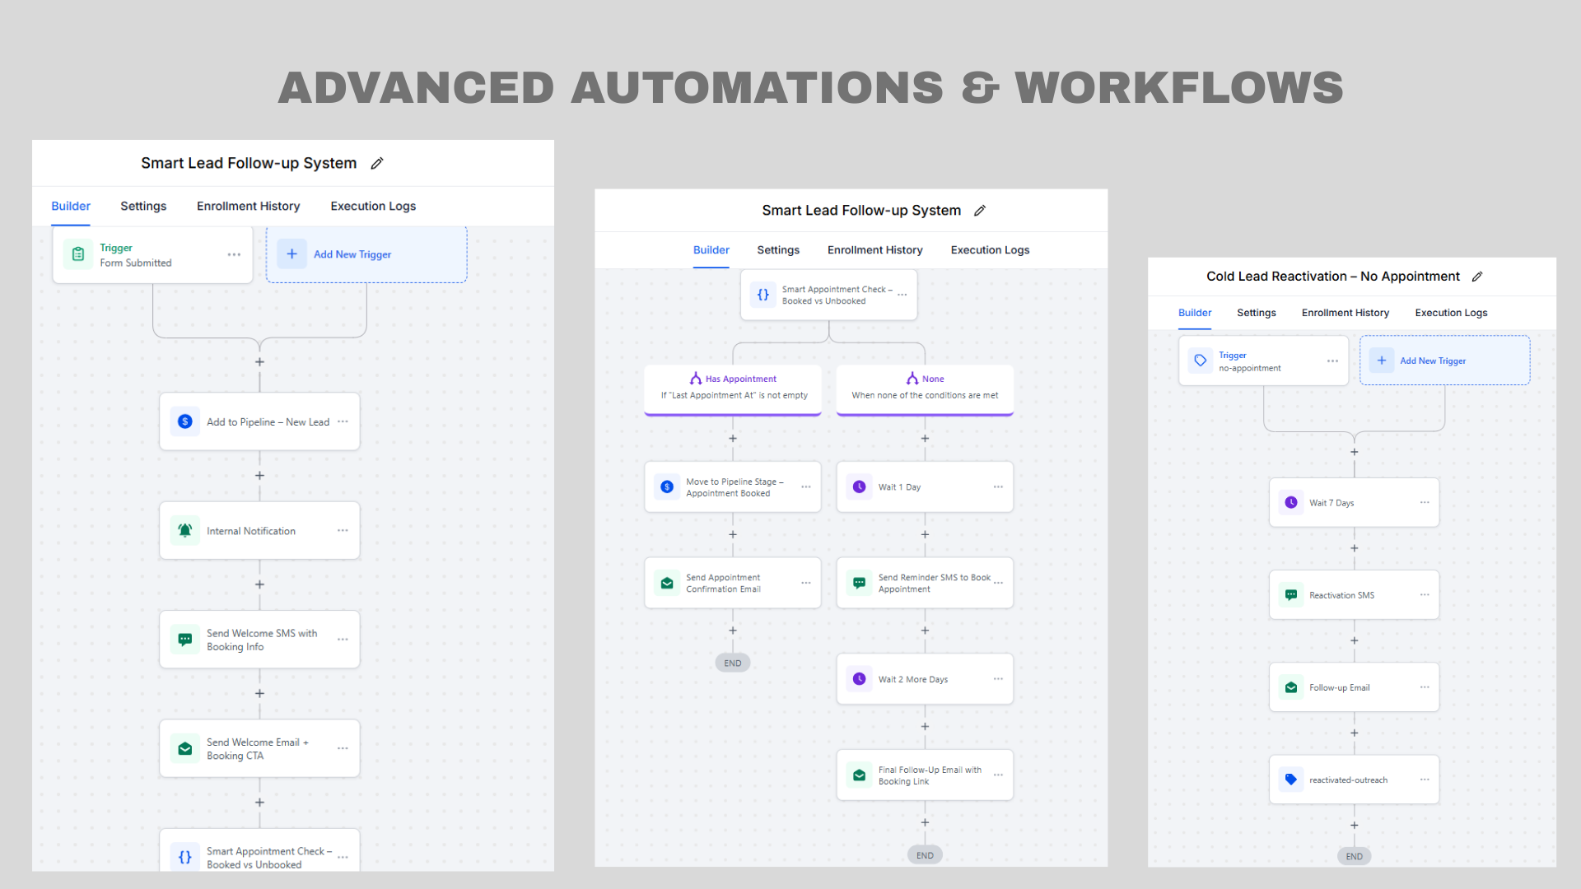Click plus below Wait 7 Days step
1581x889 pixels.
(1355, 548)
